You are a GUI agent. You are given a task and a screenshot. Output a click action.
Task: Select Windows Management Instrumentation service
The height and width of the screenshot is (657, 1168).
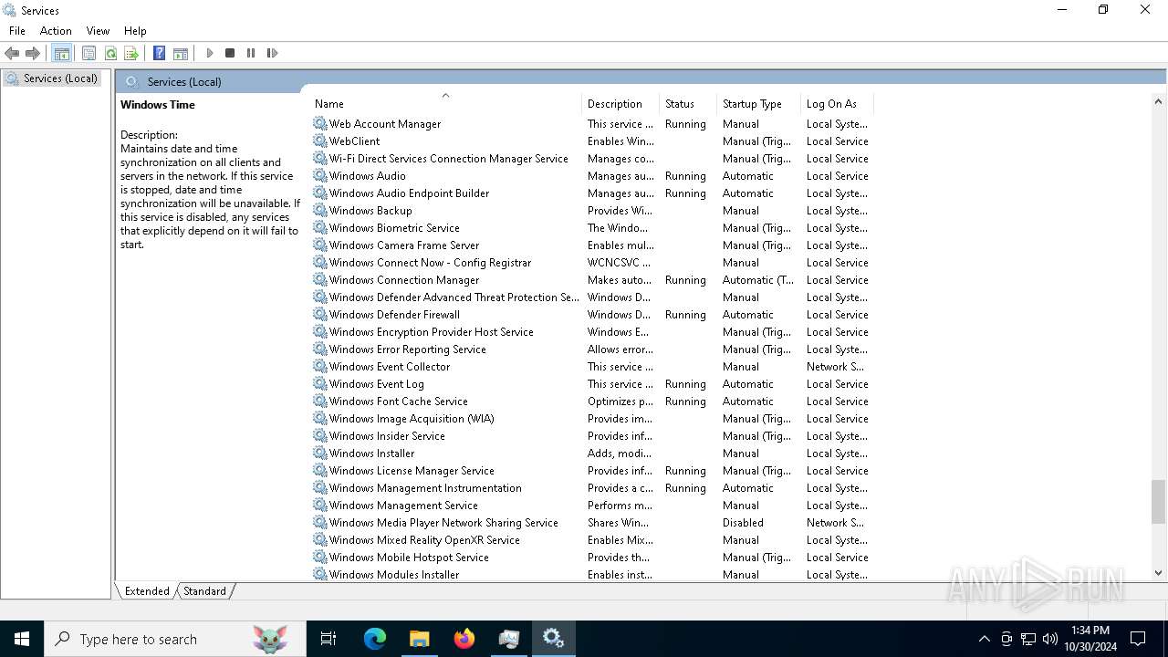point(591,487)
